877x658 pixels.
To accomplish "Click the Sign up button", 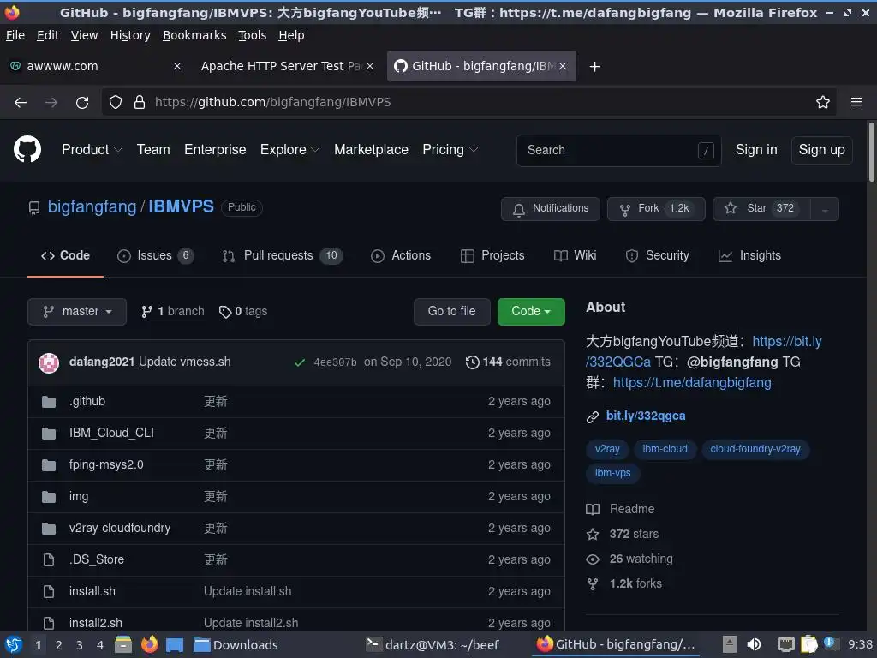I will tap(821, 150).
